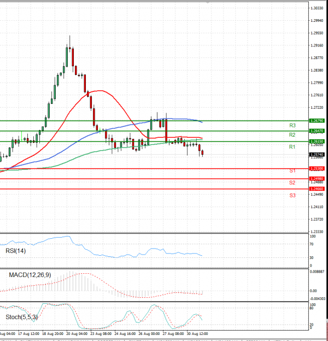Image resolution: width=328 pixels, height=341 pixels.
Task: Click the 1.27610 price axis value
Action: (x=317, y=95)
